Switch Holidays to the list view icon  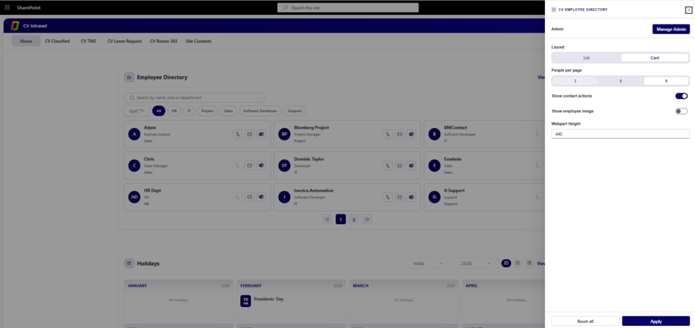coord(518,263)
